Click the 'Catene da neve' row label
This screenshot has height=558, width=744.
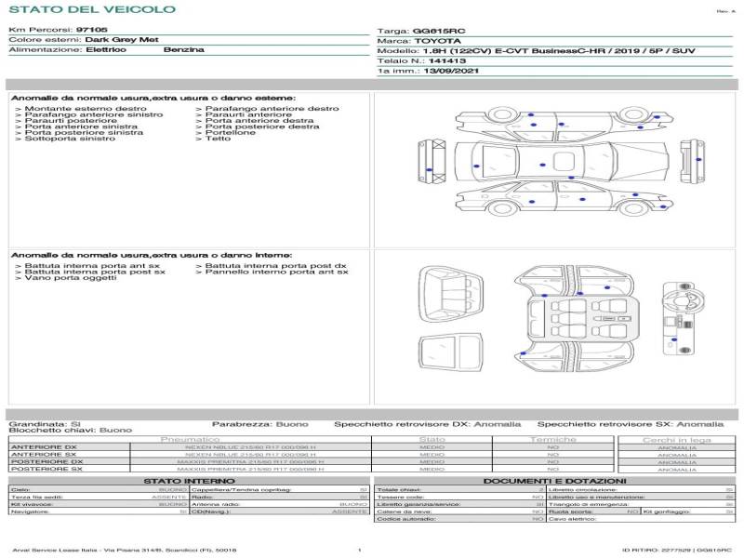point(405,512)
